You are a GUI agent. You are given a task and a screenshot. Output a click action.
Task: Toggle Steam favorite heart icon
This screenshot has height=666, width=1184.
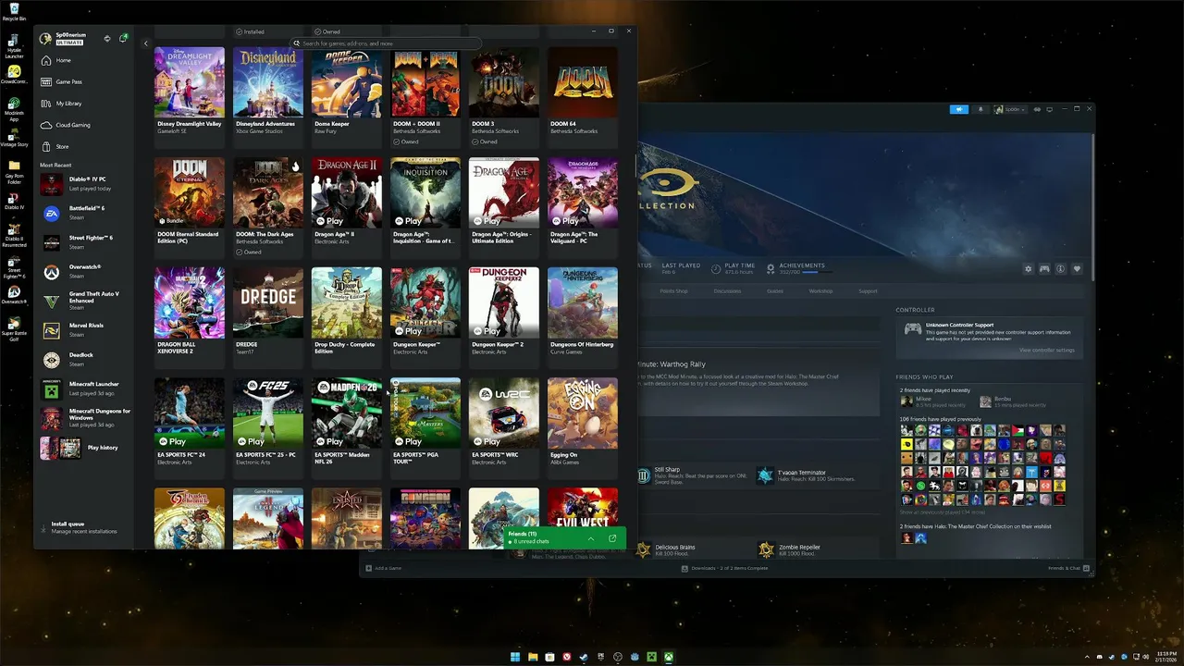1077,269
